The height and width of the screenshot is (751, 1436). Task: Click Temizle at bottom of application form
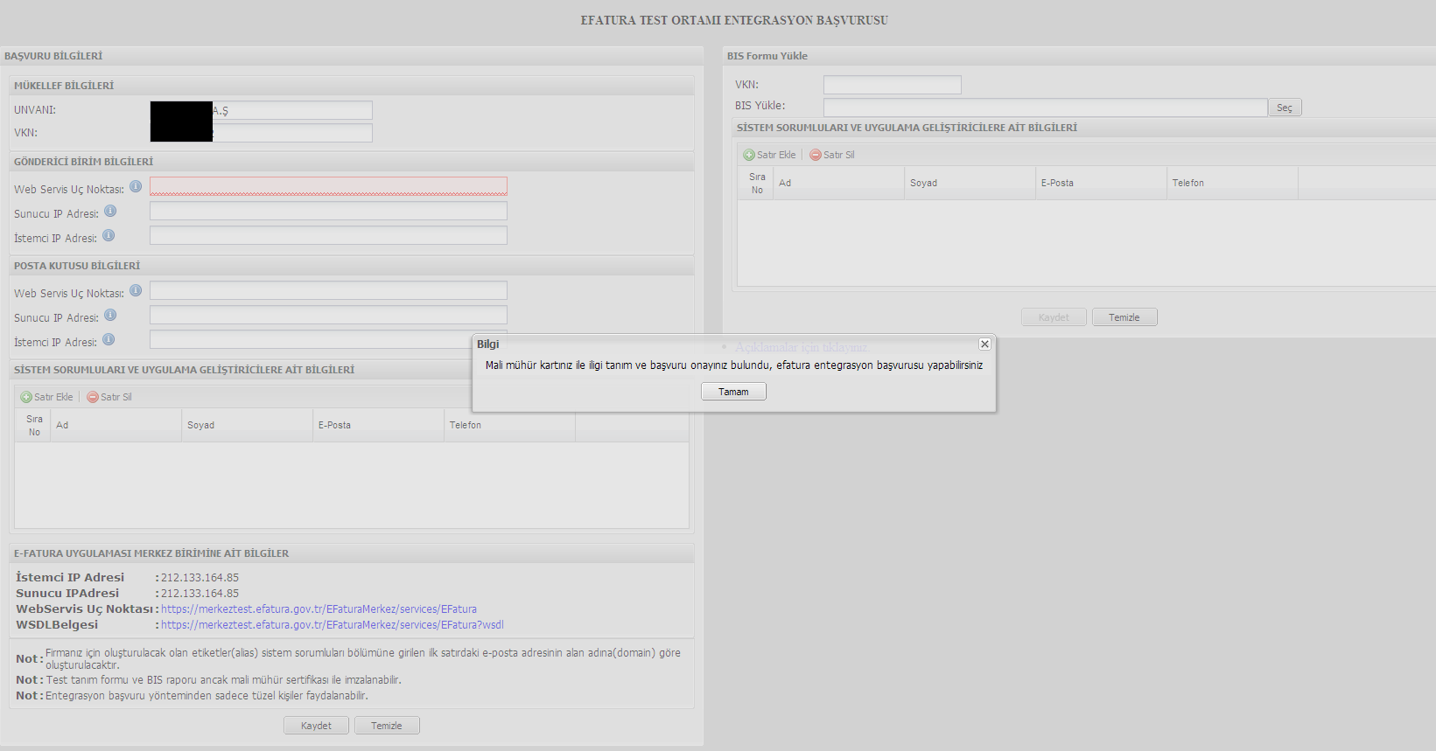[x=387, y=726]
